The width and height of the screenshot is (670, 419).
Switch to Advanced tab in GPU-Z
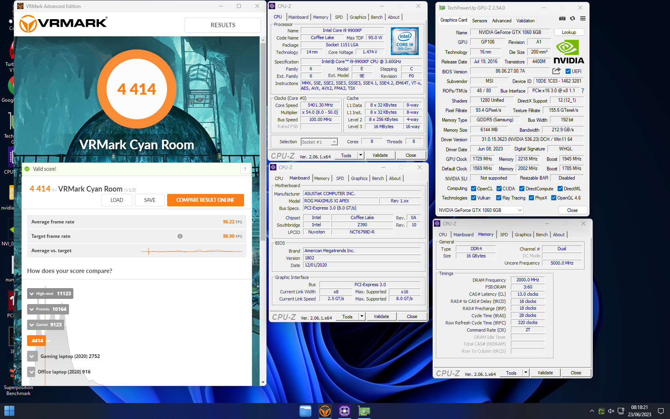[502, 21]
